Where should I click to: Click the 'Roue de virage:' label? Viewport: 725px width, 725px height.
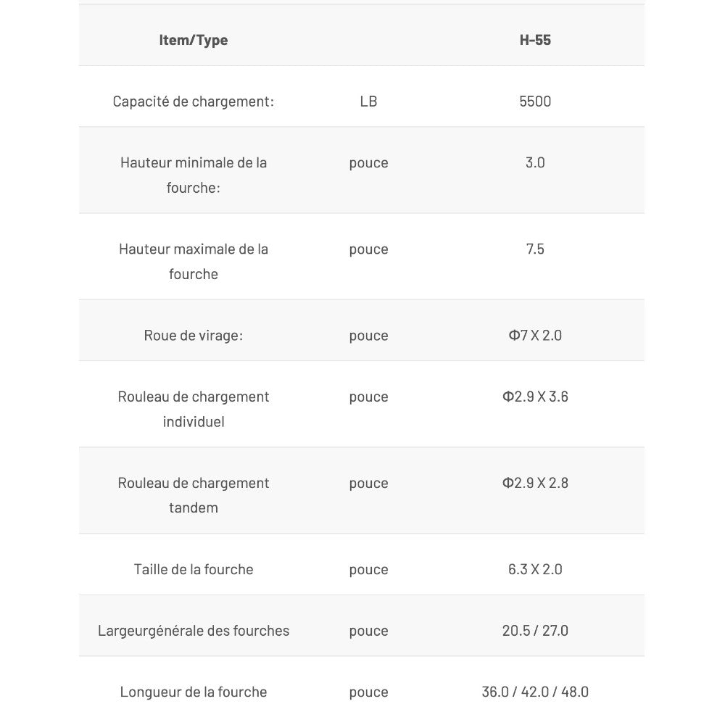pyautogui.click(x=194, y=336)
